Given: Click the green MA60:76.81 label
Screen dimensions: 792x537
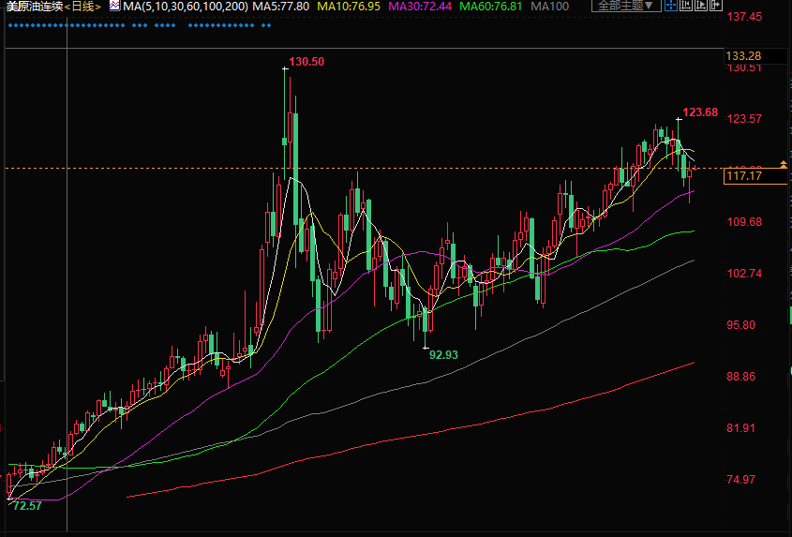Looking at the screenshot, I should coord(495,6).
